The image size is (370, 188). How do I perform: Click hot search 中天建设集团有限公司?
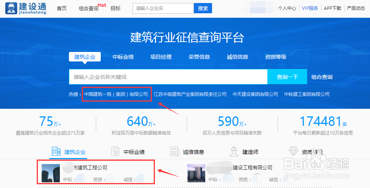point(255,94)
